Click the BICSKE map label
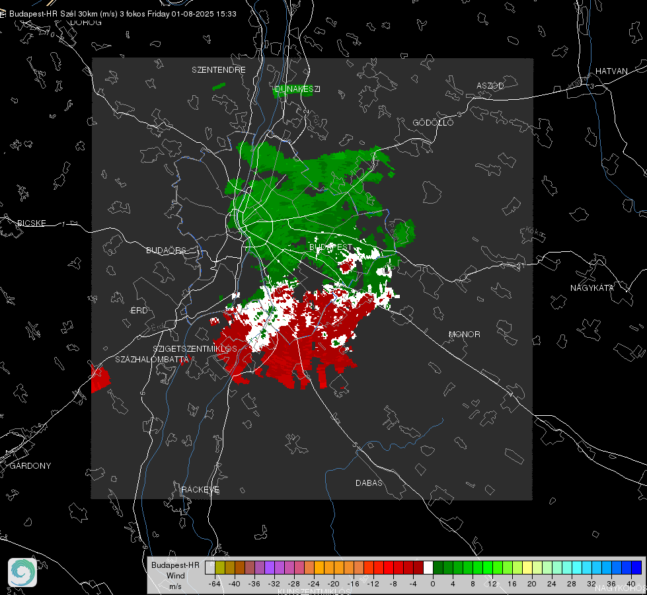This screenshot has width=647, height=595. tap(31, 223)
